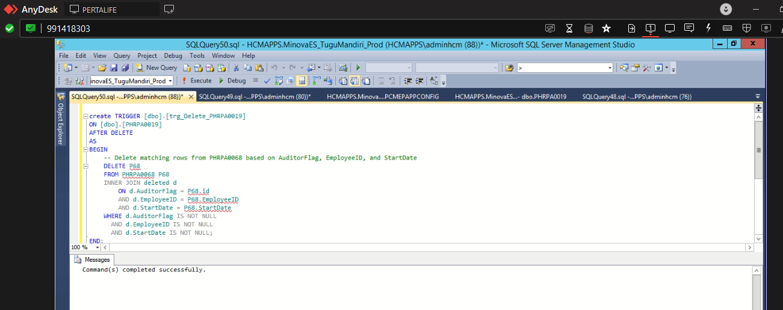Switch to the PCMEPAPPCONFIG tab
The height and width of the screenshot is (310, 783).
coord(383,97)
